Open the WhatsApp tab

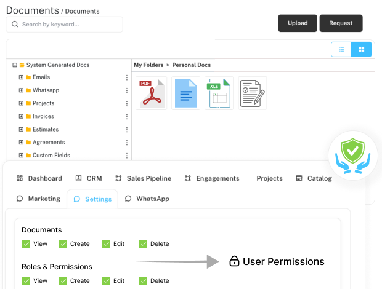(147, 199)
